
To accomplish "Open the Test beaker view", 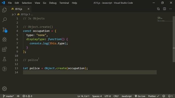I will pyautogui.click(x=4, y=59).
